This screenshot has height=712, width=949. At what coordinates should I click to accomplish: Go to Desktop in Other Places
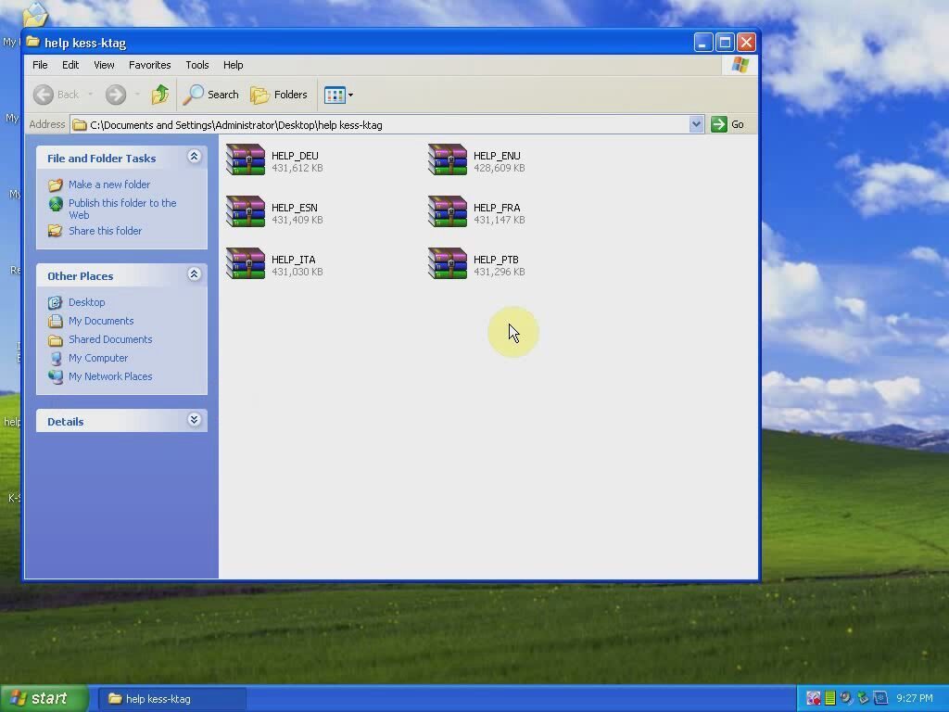(86, 302)
